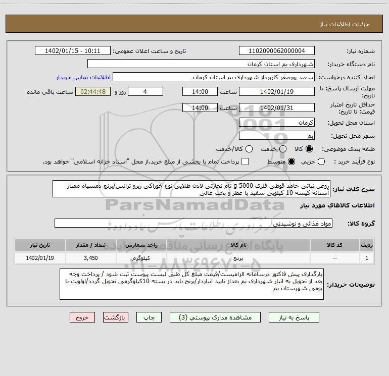Choose جزیی purchase process type

(321, 162)
